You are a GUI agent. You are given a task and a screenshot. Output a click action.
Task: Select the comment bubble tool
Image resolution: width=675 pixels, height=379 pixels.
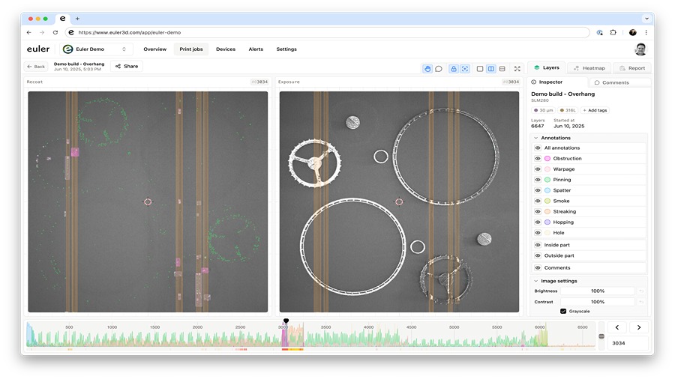point(439,69)
